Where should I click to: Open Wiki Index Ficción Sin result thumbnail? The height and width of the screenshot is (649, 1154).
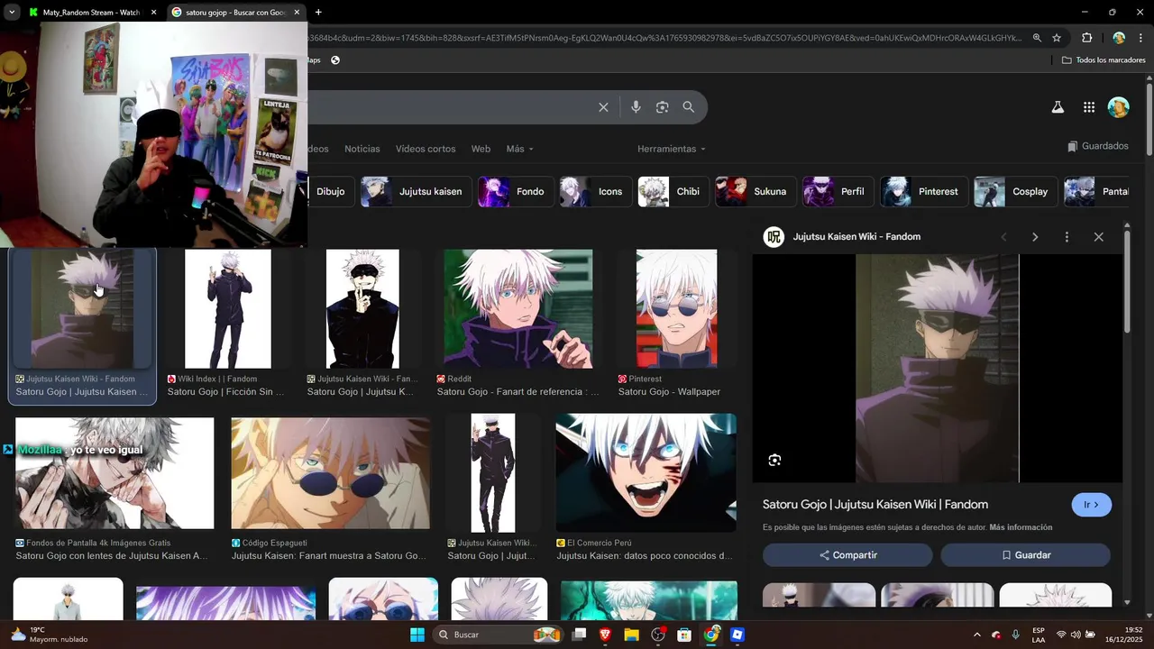click(228, 309)
